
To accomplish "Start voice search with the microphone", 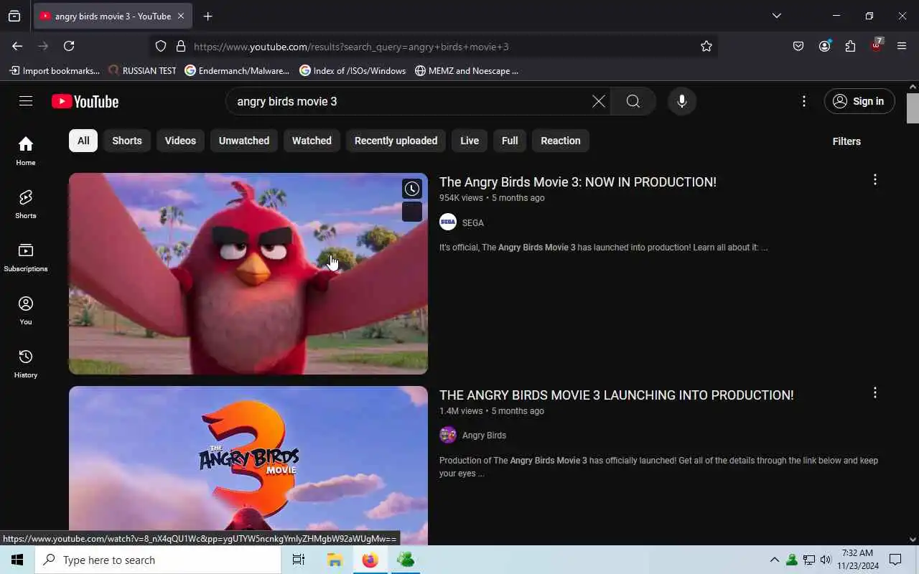I will tap(682, 101).
